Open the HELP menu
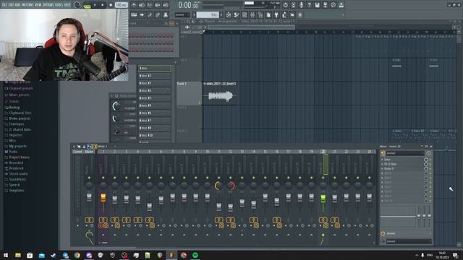 67,5
